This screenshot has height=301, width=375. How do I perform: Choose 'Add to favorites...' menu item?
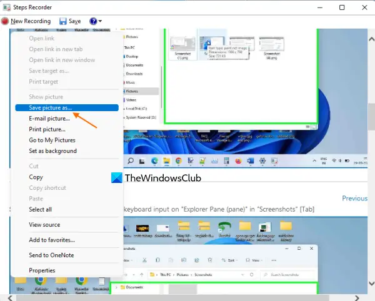[x=52, y=240]
